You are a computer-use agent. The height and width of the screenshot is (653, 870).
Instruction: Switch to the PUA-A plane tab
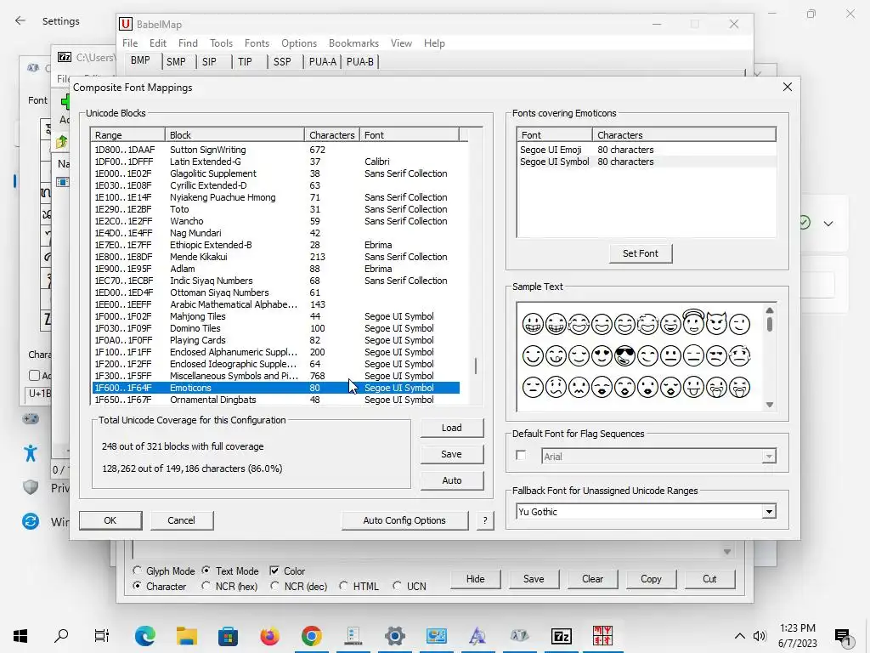point(322,61)
